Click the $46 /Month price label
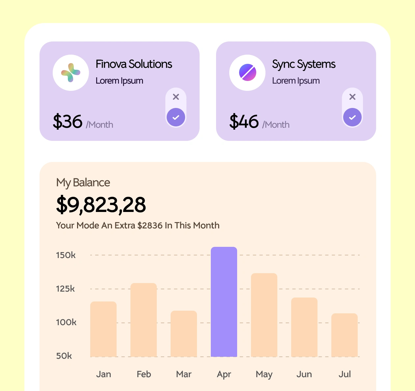Screen dimensions: 415x391 260,122
